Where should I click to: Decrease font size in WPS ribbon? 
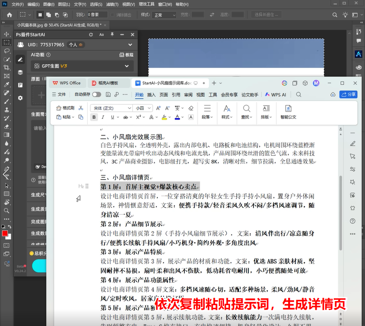168,108
